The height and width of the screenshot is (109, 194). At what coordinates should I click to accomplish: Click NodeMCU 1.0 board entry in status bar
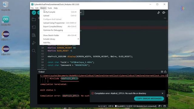(x=136, y=106)
